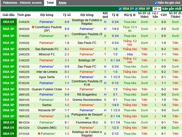The width and height of the screenshot is (182, 137).
Task: Click Palmeiras - Historic scores title
Action: click(22, 3)
